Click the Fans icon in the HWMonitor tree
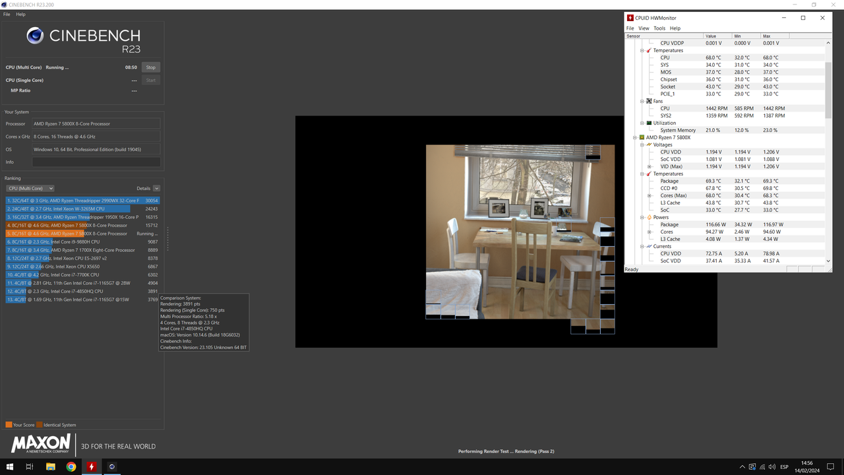This screenshot has height=475, width=844. click(649, 101)
